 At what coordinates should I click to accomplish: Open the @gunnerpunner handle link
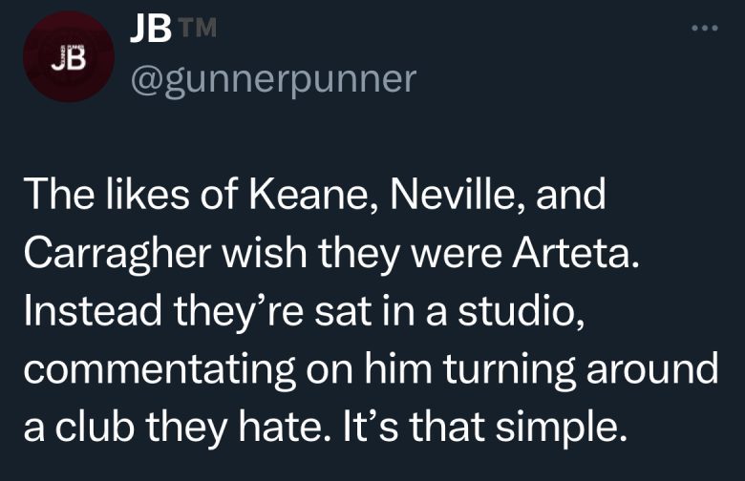[x=271, y=79]
